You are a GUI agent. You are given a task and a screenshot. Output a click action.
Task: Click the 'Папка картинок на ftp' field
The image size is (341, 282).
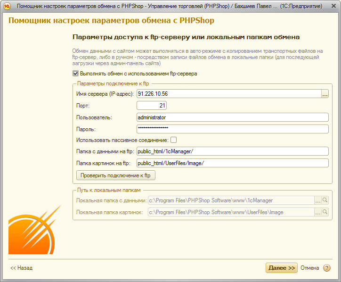tap(233, 163)
